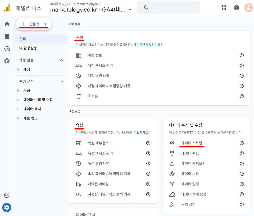Image resolution: width=254 pixels, height=216 pixels.
Task: Open 데이터 수집 in right card
Action: pyautogui.click(x=190, y=153)
